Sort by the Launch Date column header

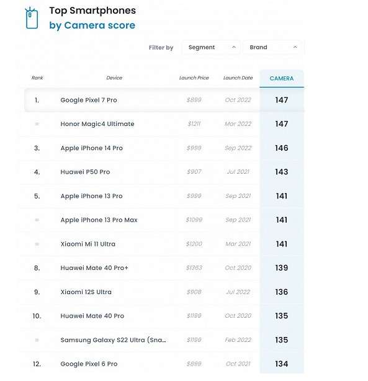pos(238,78)
